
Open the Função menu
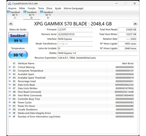tap(32, 8)
